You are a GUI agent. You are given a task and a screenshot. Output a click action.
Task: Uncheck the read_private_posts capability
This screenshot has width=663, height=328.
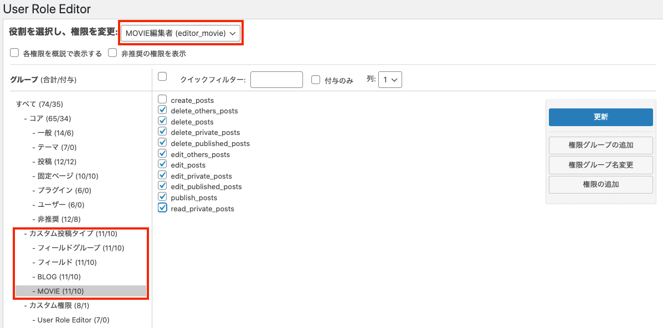pyautogui.click(x=163, y=207)
